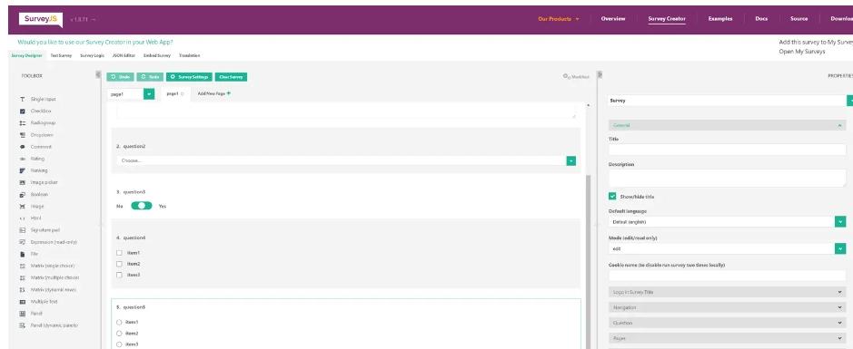The image size is (853, 349).
Task: Check item1 in question4
Action: click(x=119, y=253)
